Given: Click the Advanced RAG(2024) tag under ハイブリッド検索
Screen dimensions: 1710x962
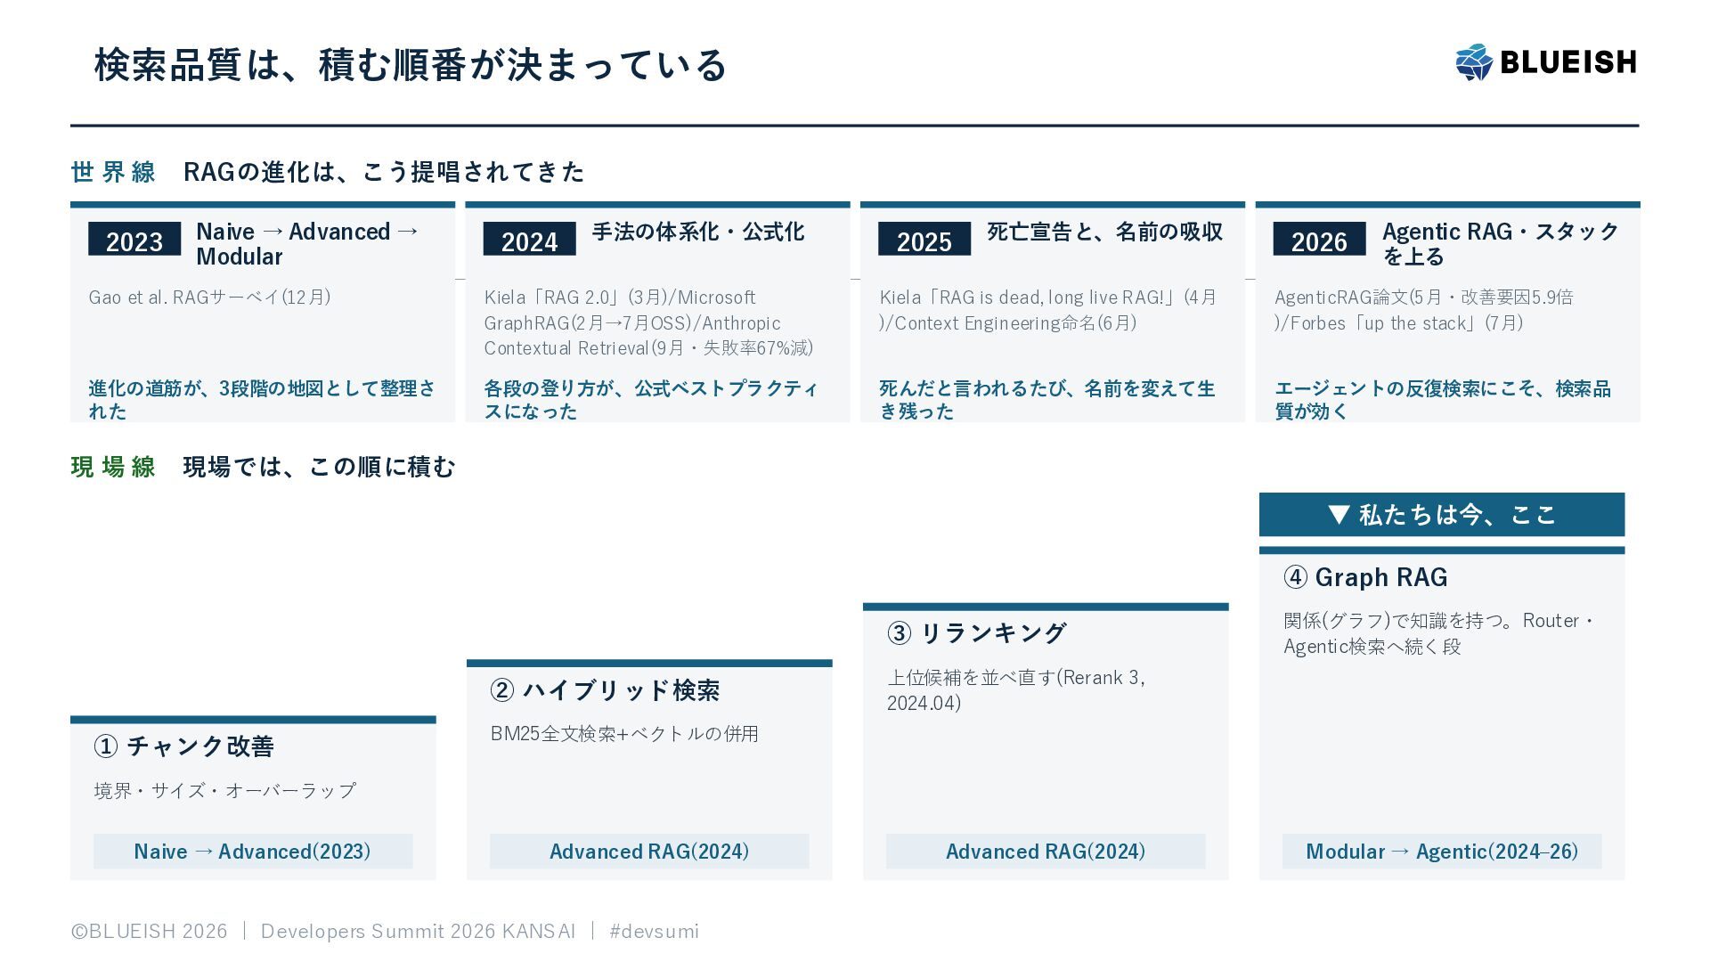Looking at the screenshot, I should tap(649, 852).
